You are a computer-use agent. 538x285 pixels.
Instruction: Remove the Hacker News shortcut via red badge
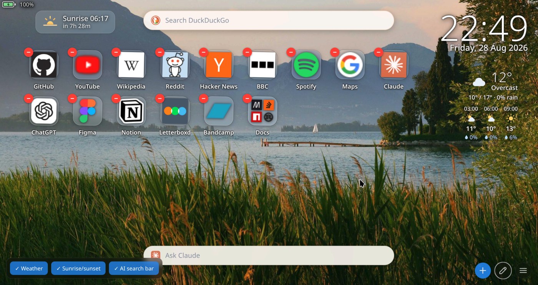204,52
